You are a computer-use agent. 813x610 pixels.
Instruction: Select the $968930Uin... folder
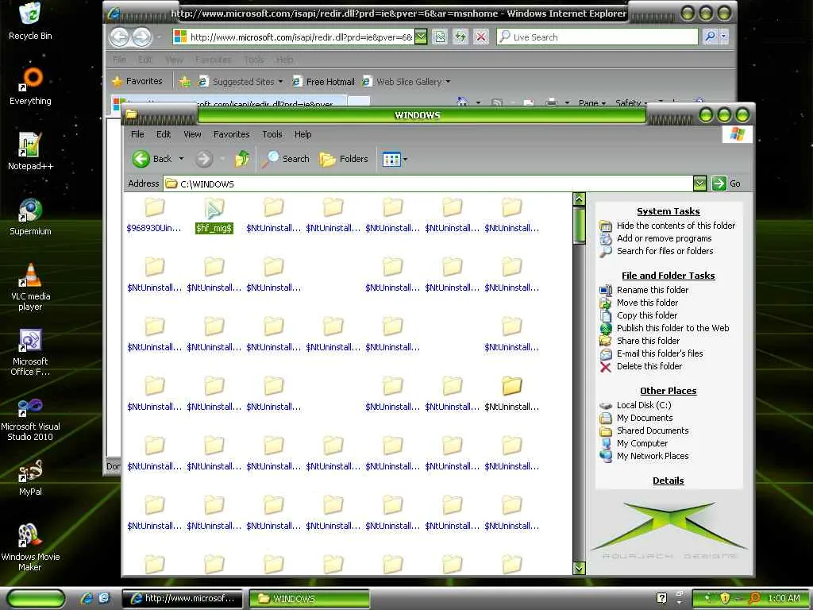[154, 217]
